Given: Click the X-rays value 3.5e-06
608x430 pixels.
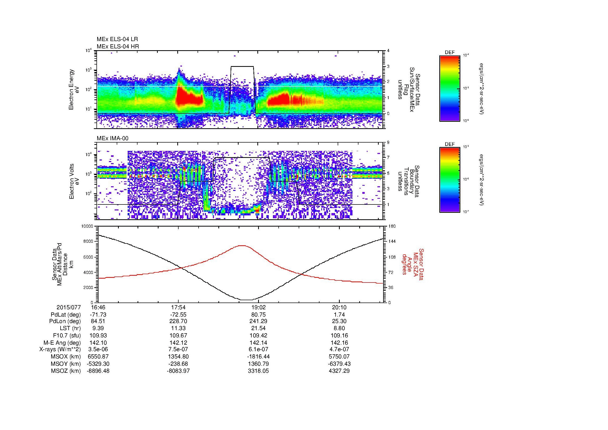Looking at the screenshot, I should [98, 349].
